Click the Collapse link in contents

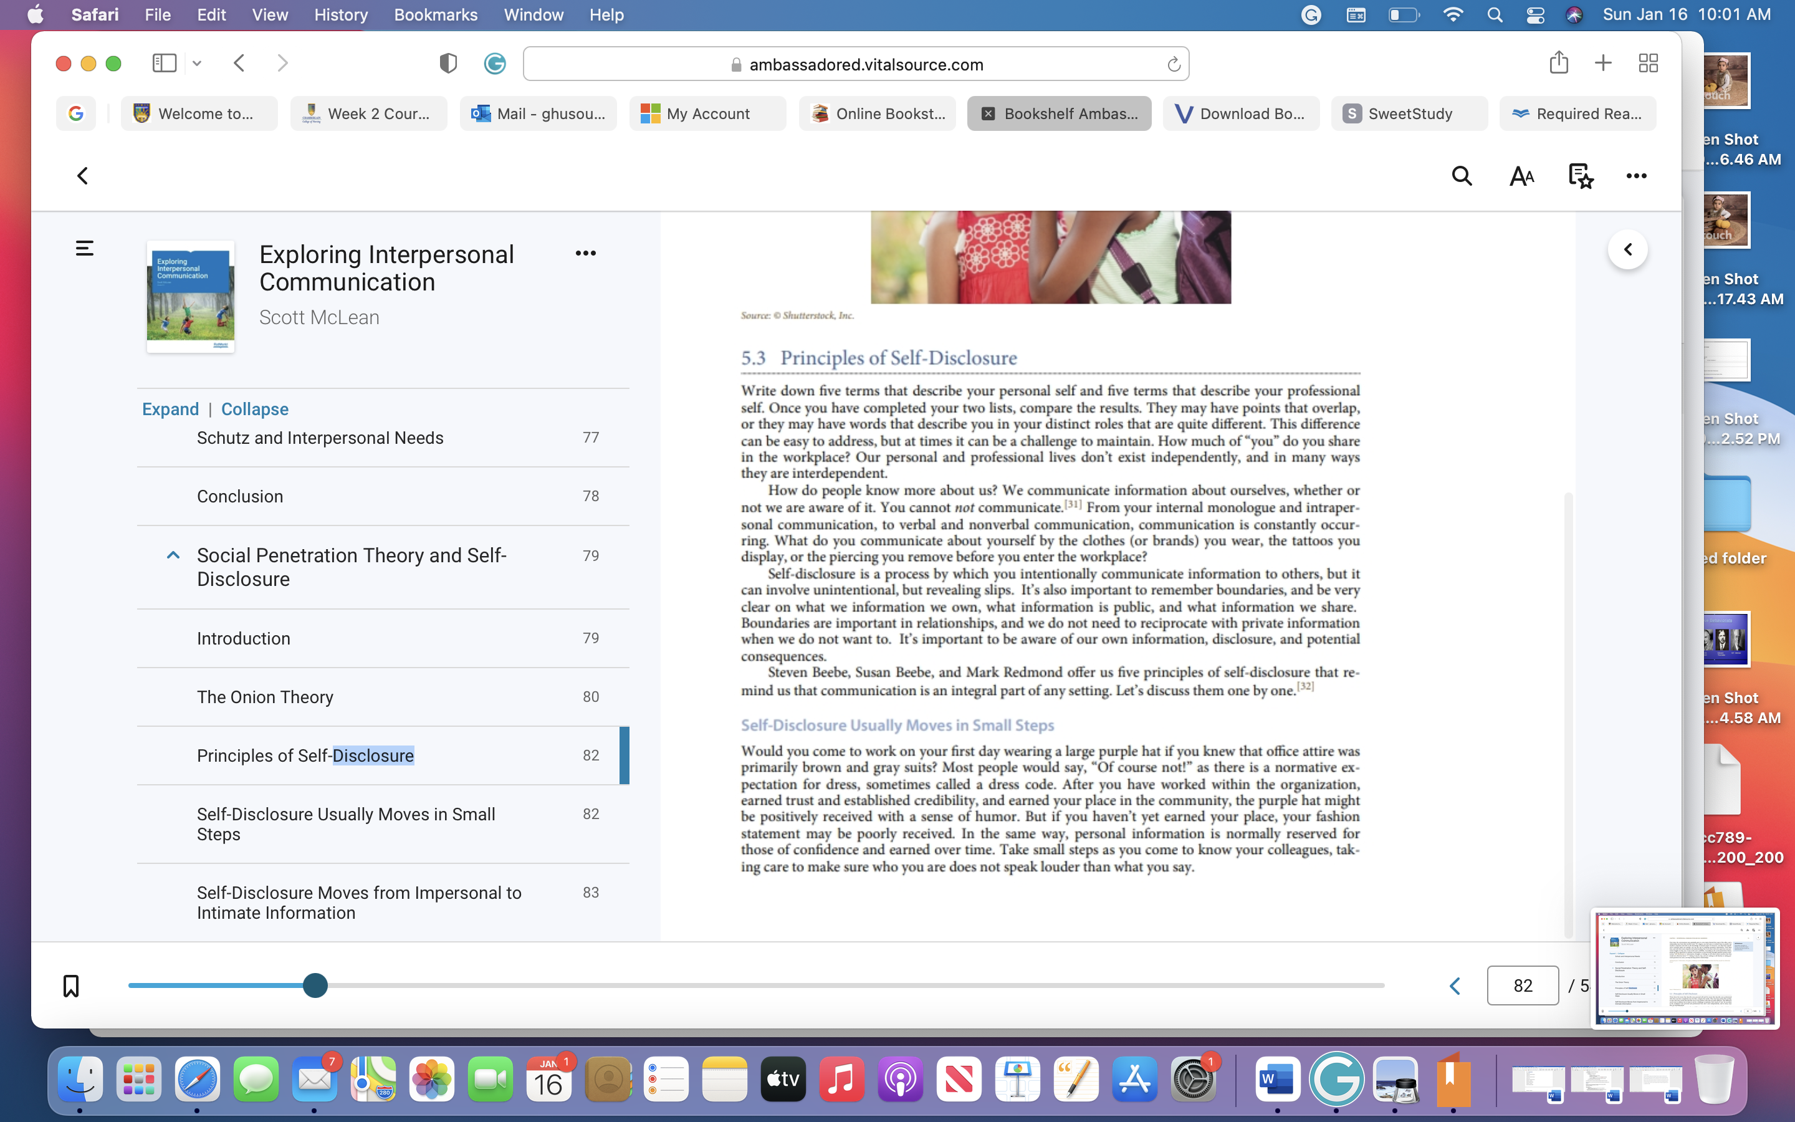(x=254, y=409)
